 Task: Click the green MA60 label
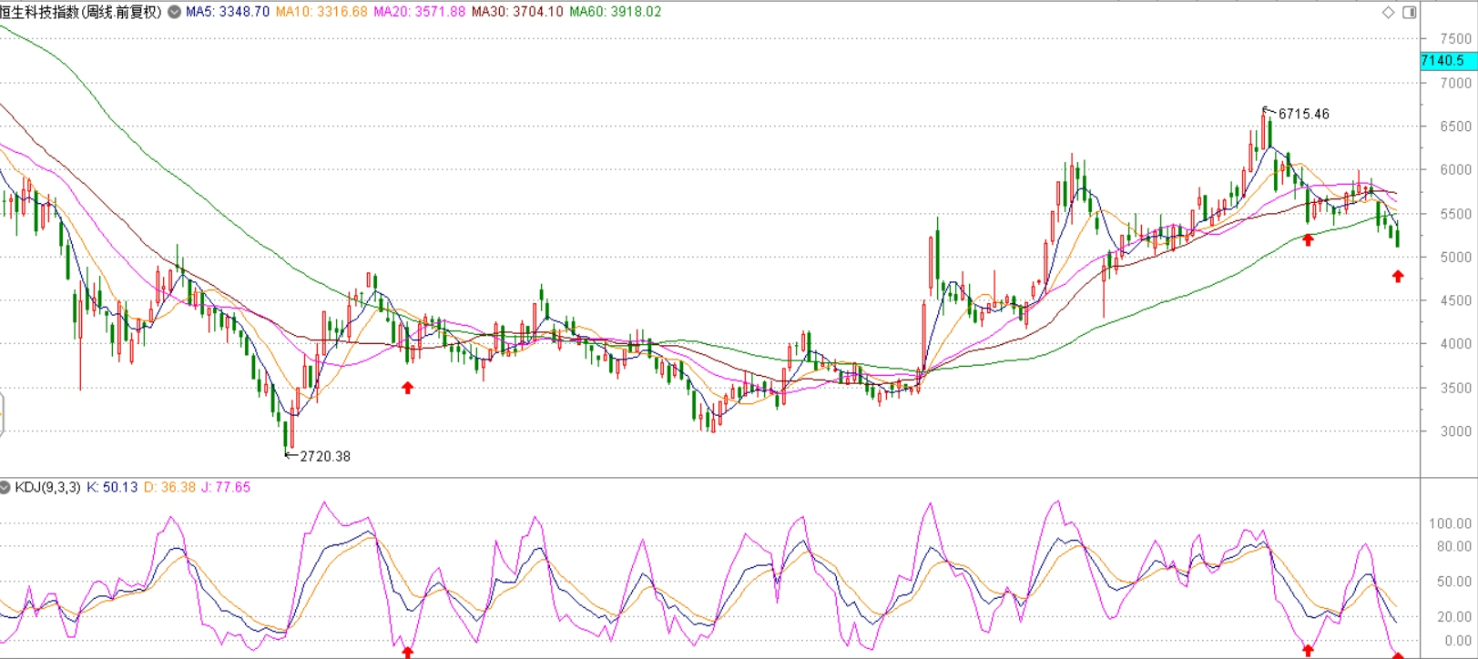[616, 12]
